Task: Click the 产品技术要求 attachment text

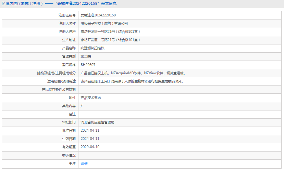Action: [91, 98]
